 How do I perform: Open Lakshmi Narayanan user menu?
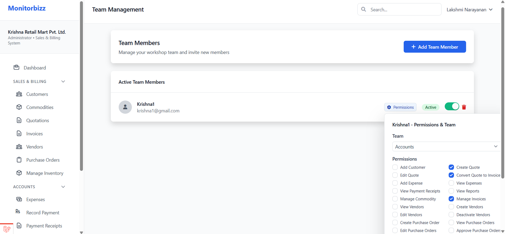coord(469,10)
